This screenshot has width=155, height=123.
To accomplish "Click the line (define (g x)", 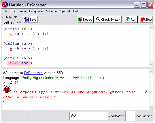I will pos(18,43).
